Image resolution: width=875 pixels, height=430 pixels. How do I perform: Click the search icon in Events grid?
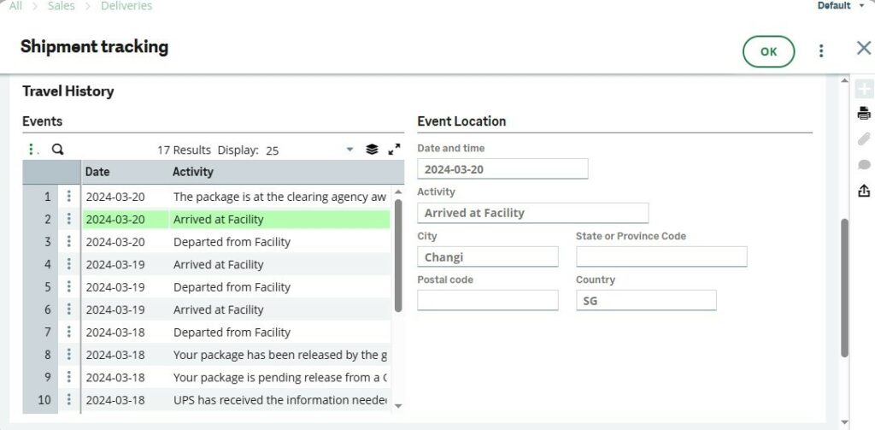(x=58, y=150)
